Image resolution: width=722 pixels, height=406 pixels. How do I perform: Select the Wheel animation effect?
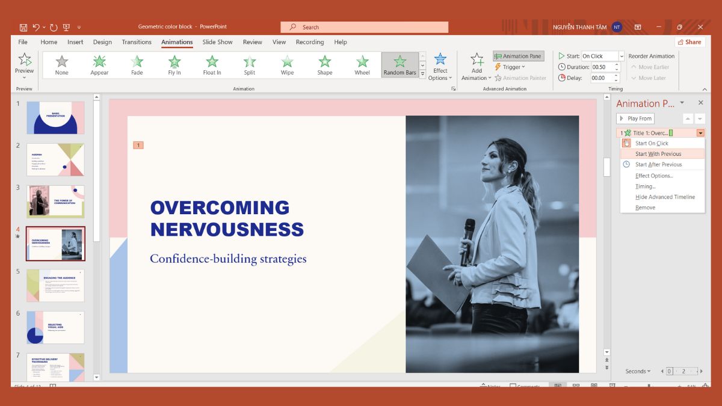pyautogui.click(x=362, y=63)
